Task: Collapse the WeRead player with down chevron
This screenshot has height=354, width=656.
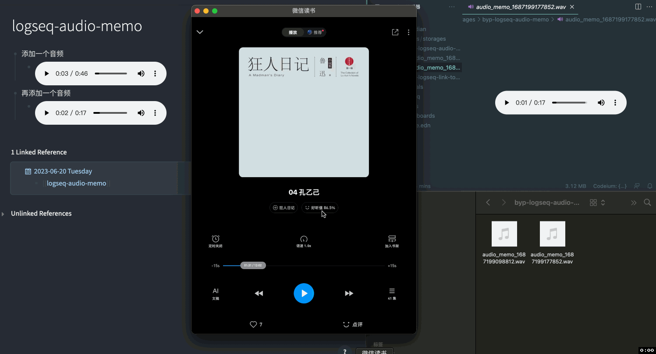Action: (200, 32)
